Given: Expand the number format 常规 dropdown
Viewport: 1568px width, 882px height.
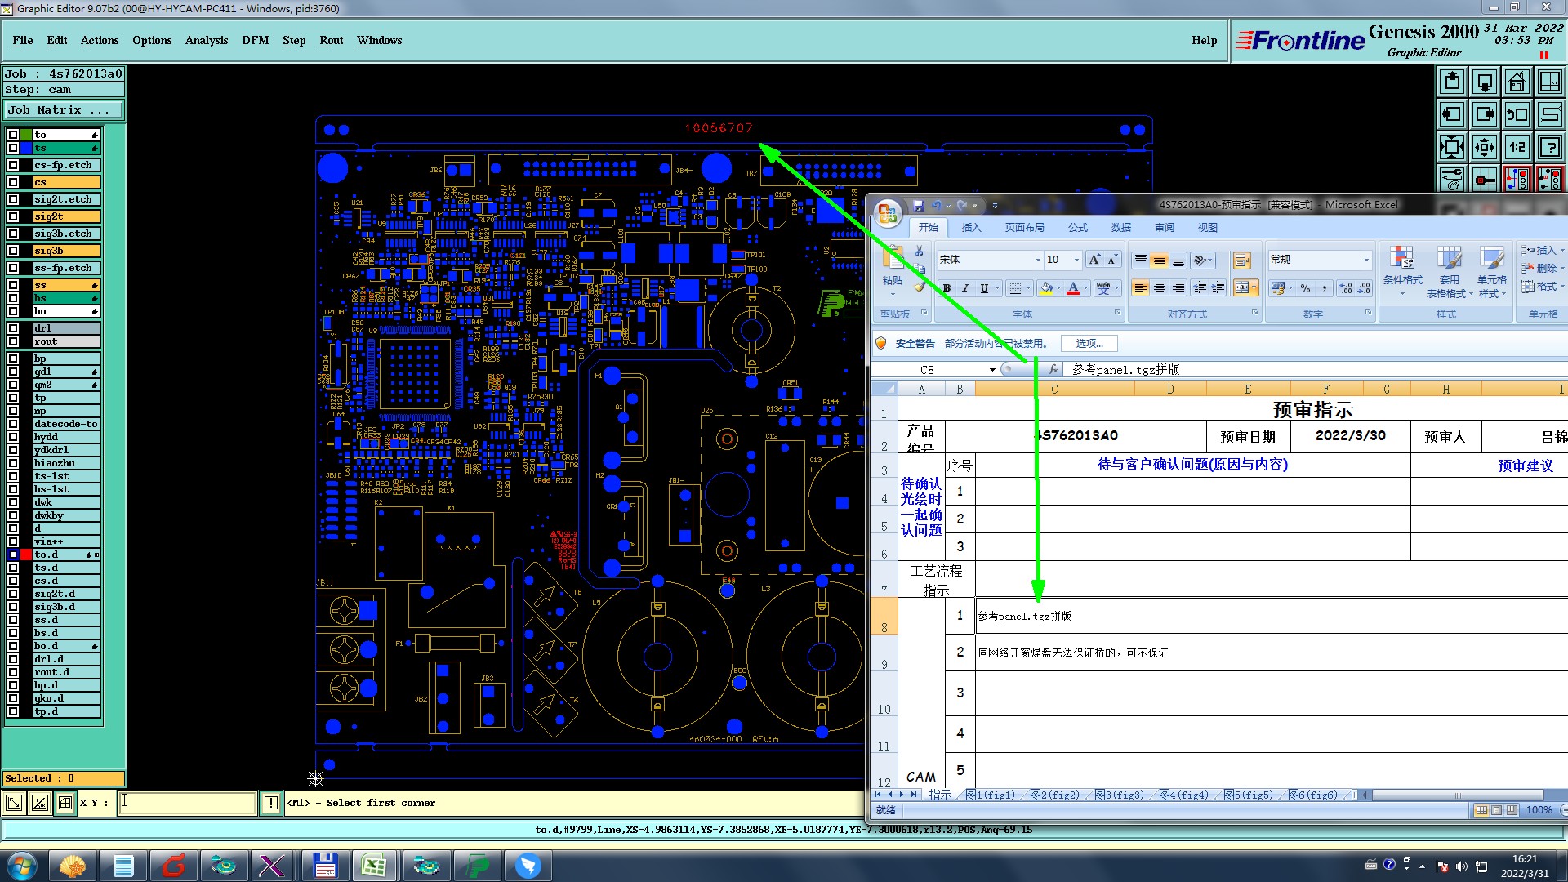Looking at the screenshot, I should point(1365,260).
